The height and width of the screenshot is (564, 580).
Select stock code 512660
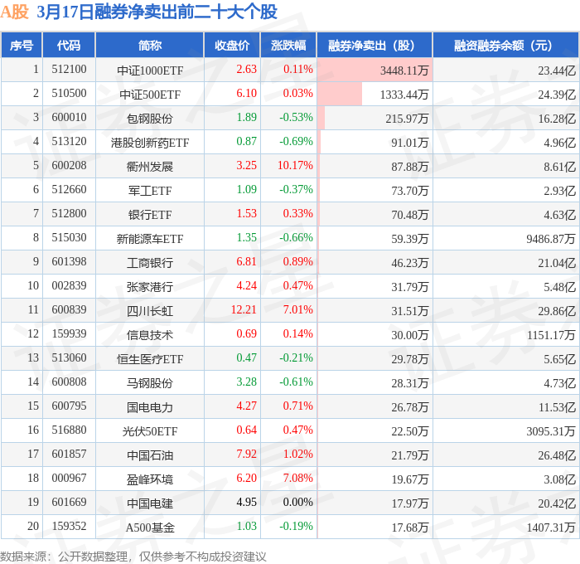click(x=69, y=190)
